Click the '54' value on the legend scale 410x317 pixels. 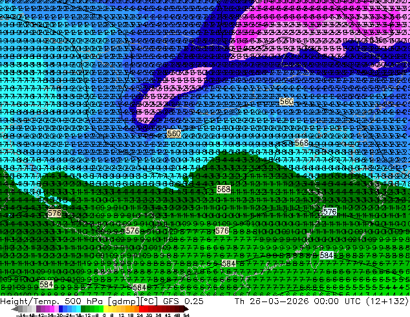coord(186,315)
